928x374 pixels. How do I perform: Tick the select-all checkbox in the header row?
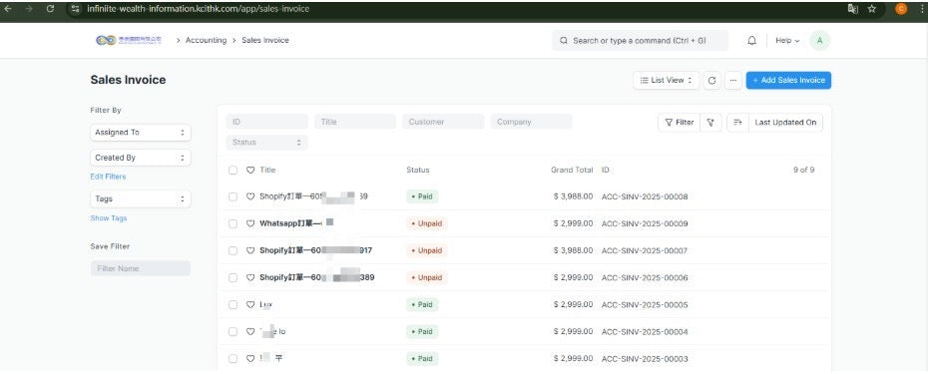pyautogui.click(x=233, y=170)
